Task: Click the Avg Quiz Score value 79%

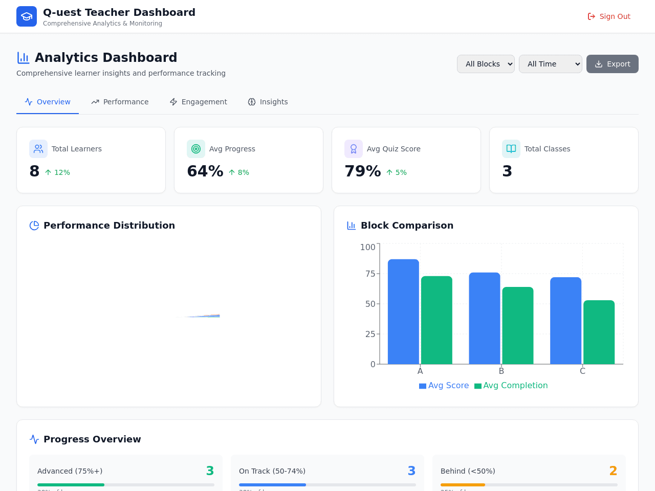Action: pos(362,171)
